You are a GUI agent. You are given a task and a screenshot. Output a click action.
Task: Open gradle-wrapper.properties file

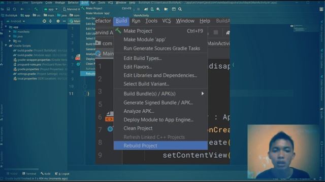(40, 60)
